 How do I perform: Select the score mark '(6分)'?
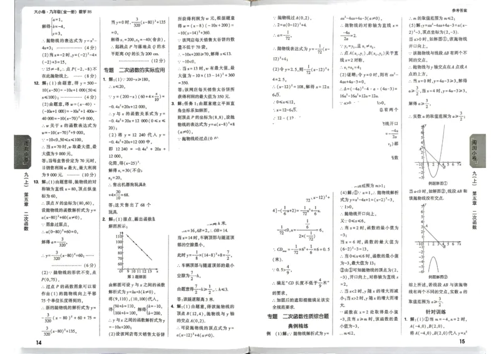click(x=90, y=265)
